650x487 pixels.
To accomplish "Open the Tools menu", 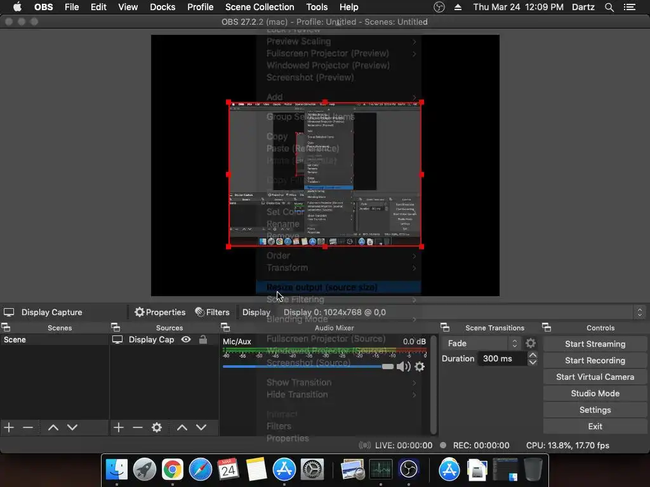I will [317, 7].
